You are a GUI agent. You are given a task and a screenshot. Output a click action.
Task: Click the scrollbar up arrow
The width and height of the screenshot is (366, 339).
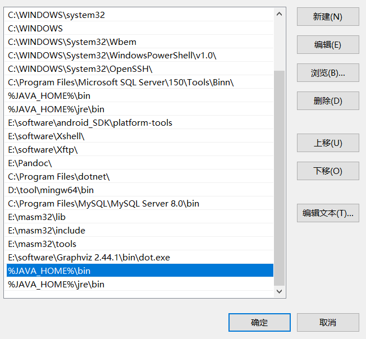coord(279,14)
